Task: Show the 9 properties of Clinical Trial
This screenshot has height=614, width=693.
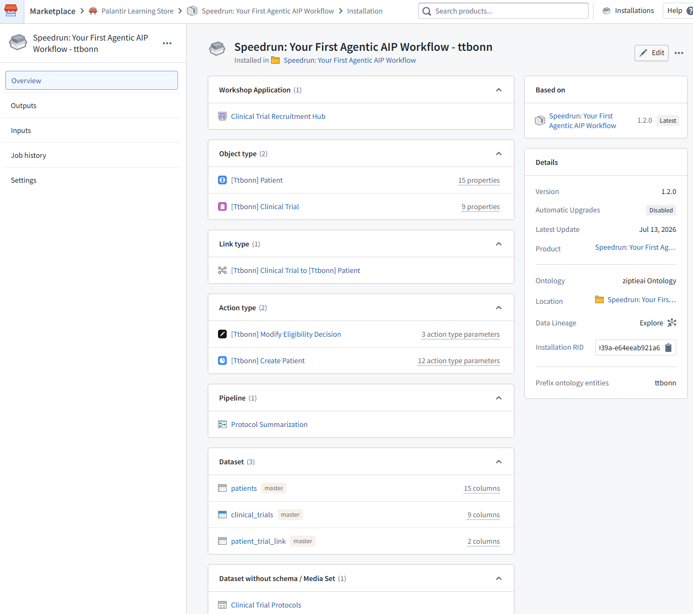Action: click(480, 206)
